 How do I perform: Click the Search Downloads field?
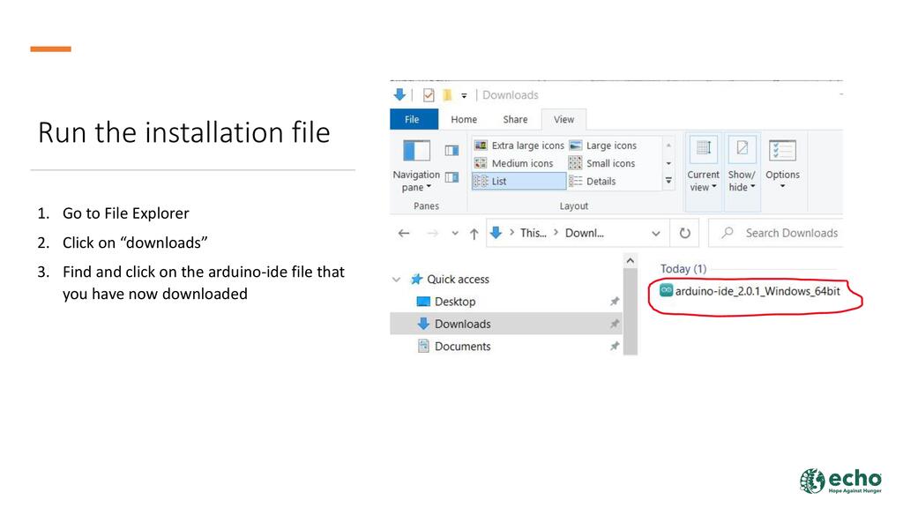(790, 234)
